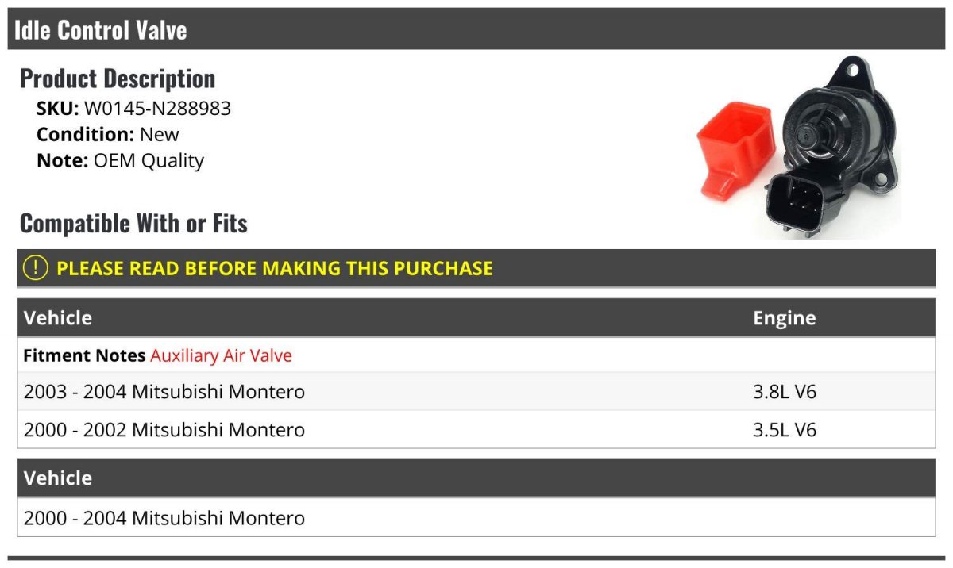Click the Fitment Notes label
The width and height of the screenshot is (953, 568).
point(84,355)
